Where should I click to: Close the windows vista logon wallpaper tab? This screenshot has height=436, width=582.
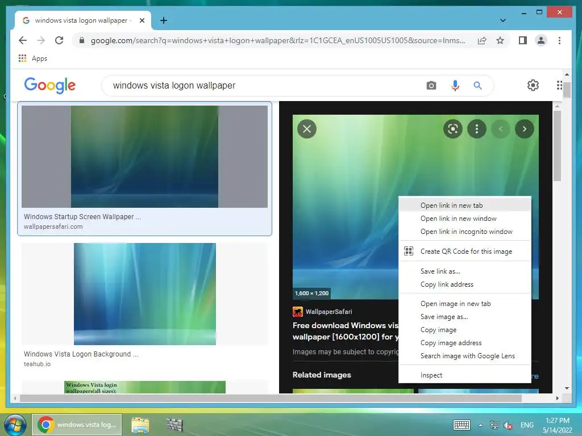coord(142,20)
